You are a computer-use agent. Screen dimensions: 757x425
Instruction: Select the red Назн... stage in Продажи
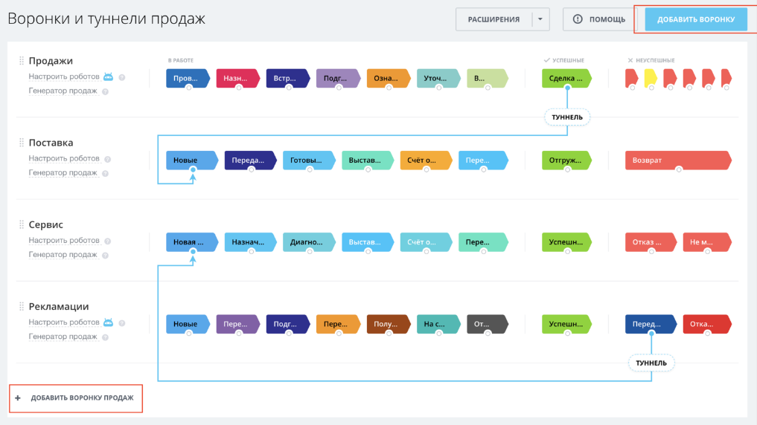coord(237,78)
